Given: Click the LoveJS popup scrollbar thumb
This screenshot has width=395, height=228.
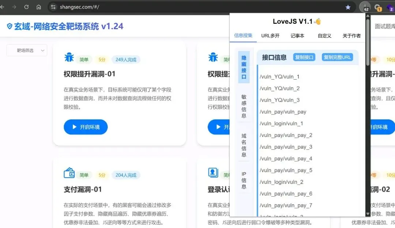Looking at the screenshot, I should click(368, 42).
